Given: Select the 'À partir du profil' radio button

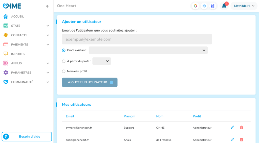Looking at the screenshot, I should point(64,61).
